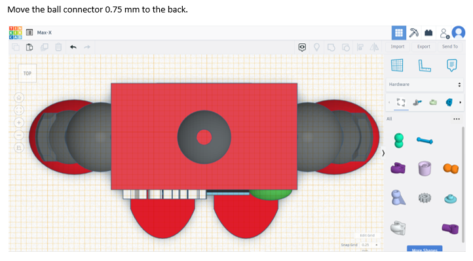This screenshot has width=473, height=261.
Task: Go to previous shape category arrow
Action: click(x=389, y=103)
